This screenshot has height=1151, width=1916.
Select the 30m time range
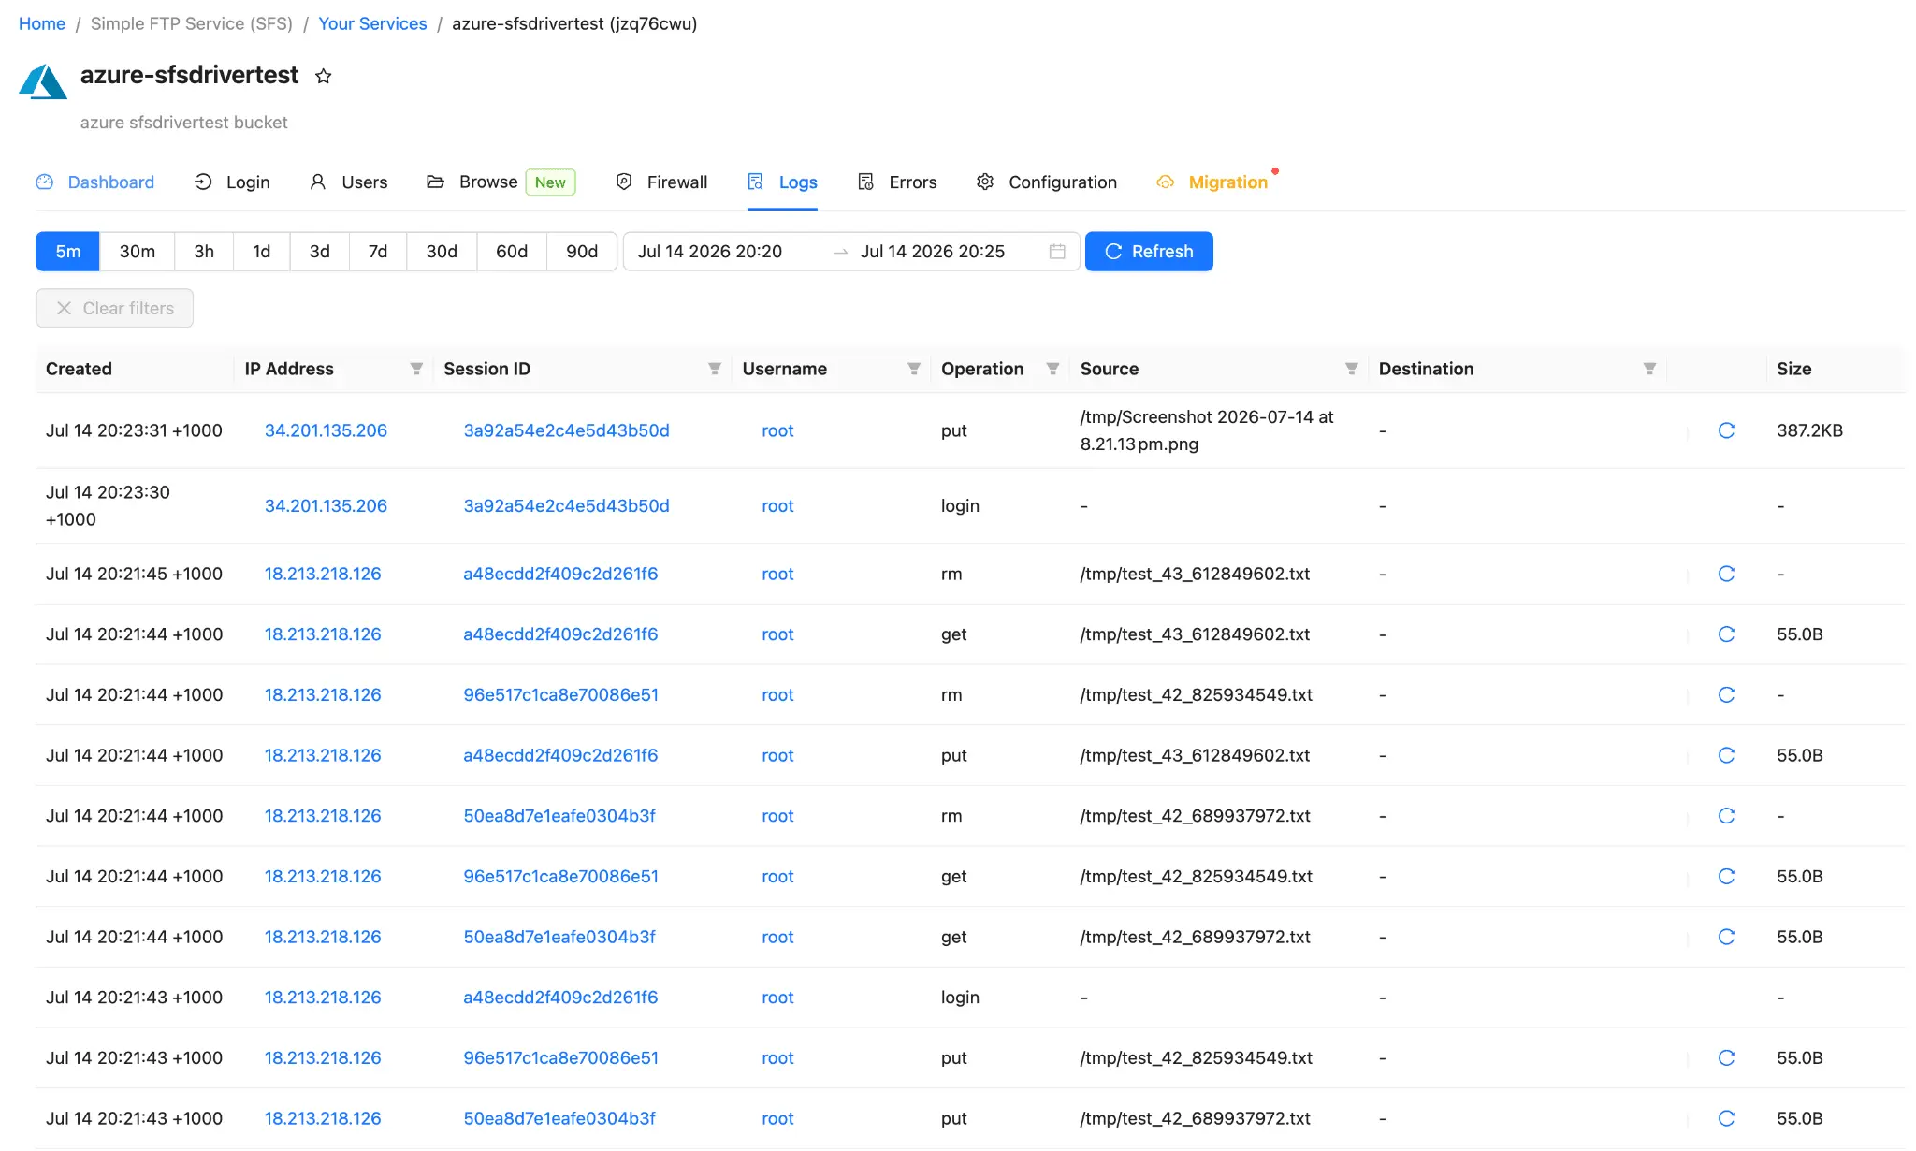138,252
